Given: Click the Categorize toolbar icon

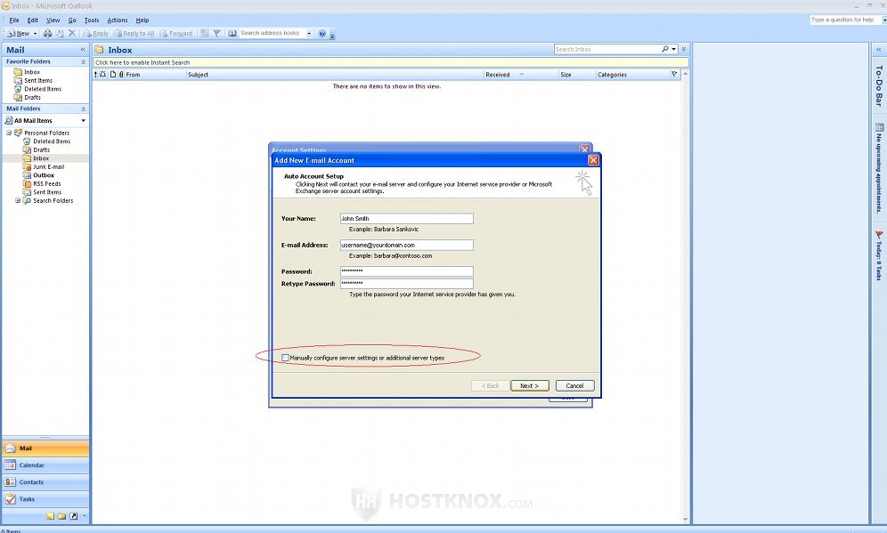Looking at the screenshot, I should tap(205, 33).
